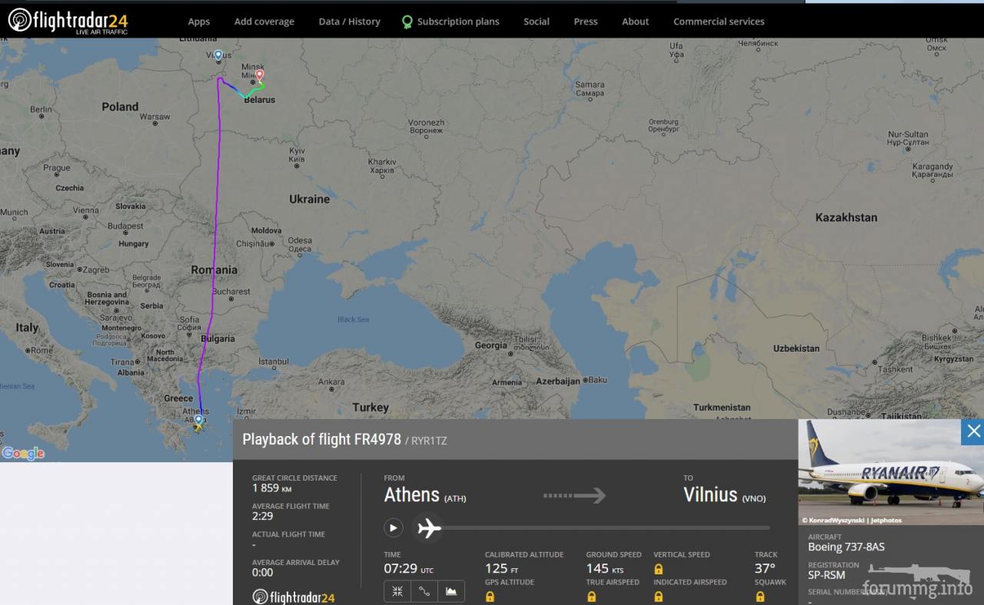Click the airplane playback position handle
The image size is (984, 605).
pos(428,528)
